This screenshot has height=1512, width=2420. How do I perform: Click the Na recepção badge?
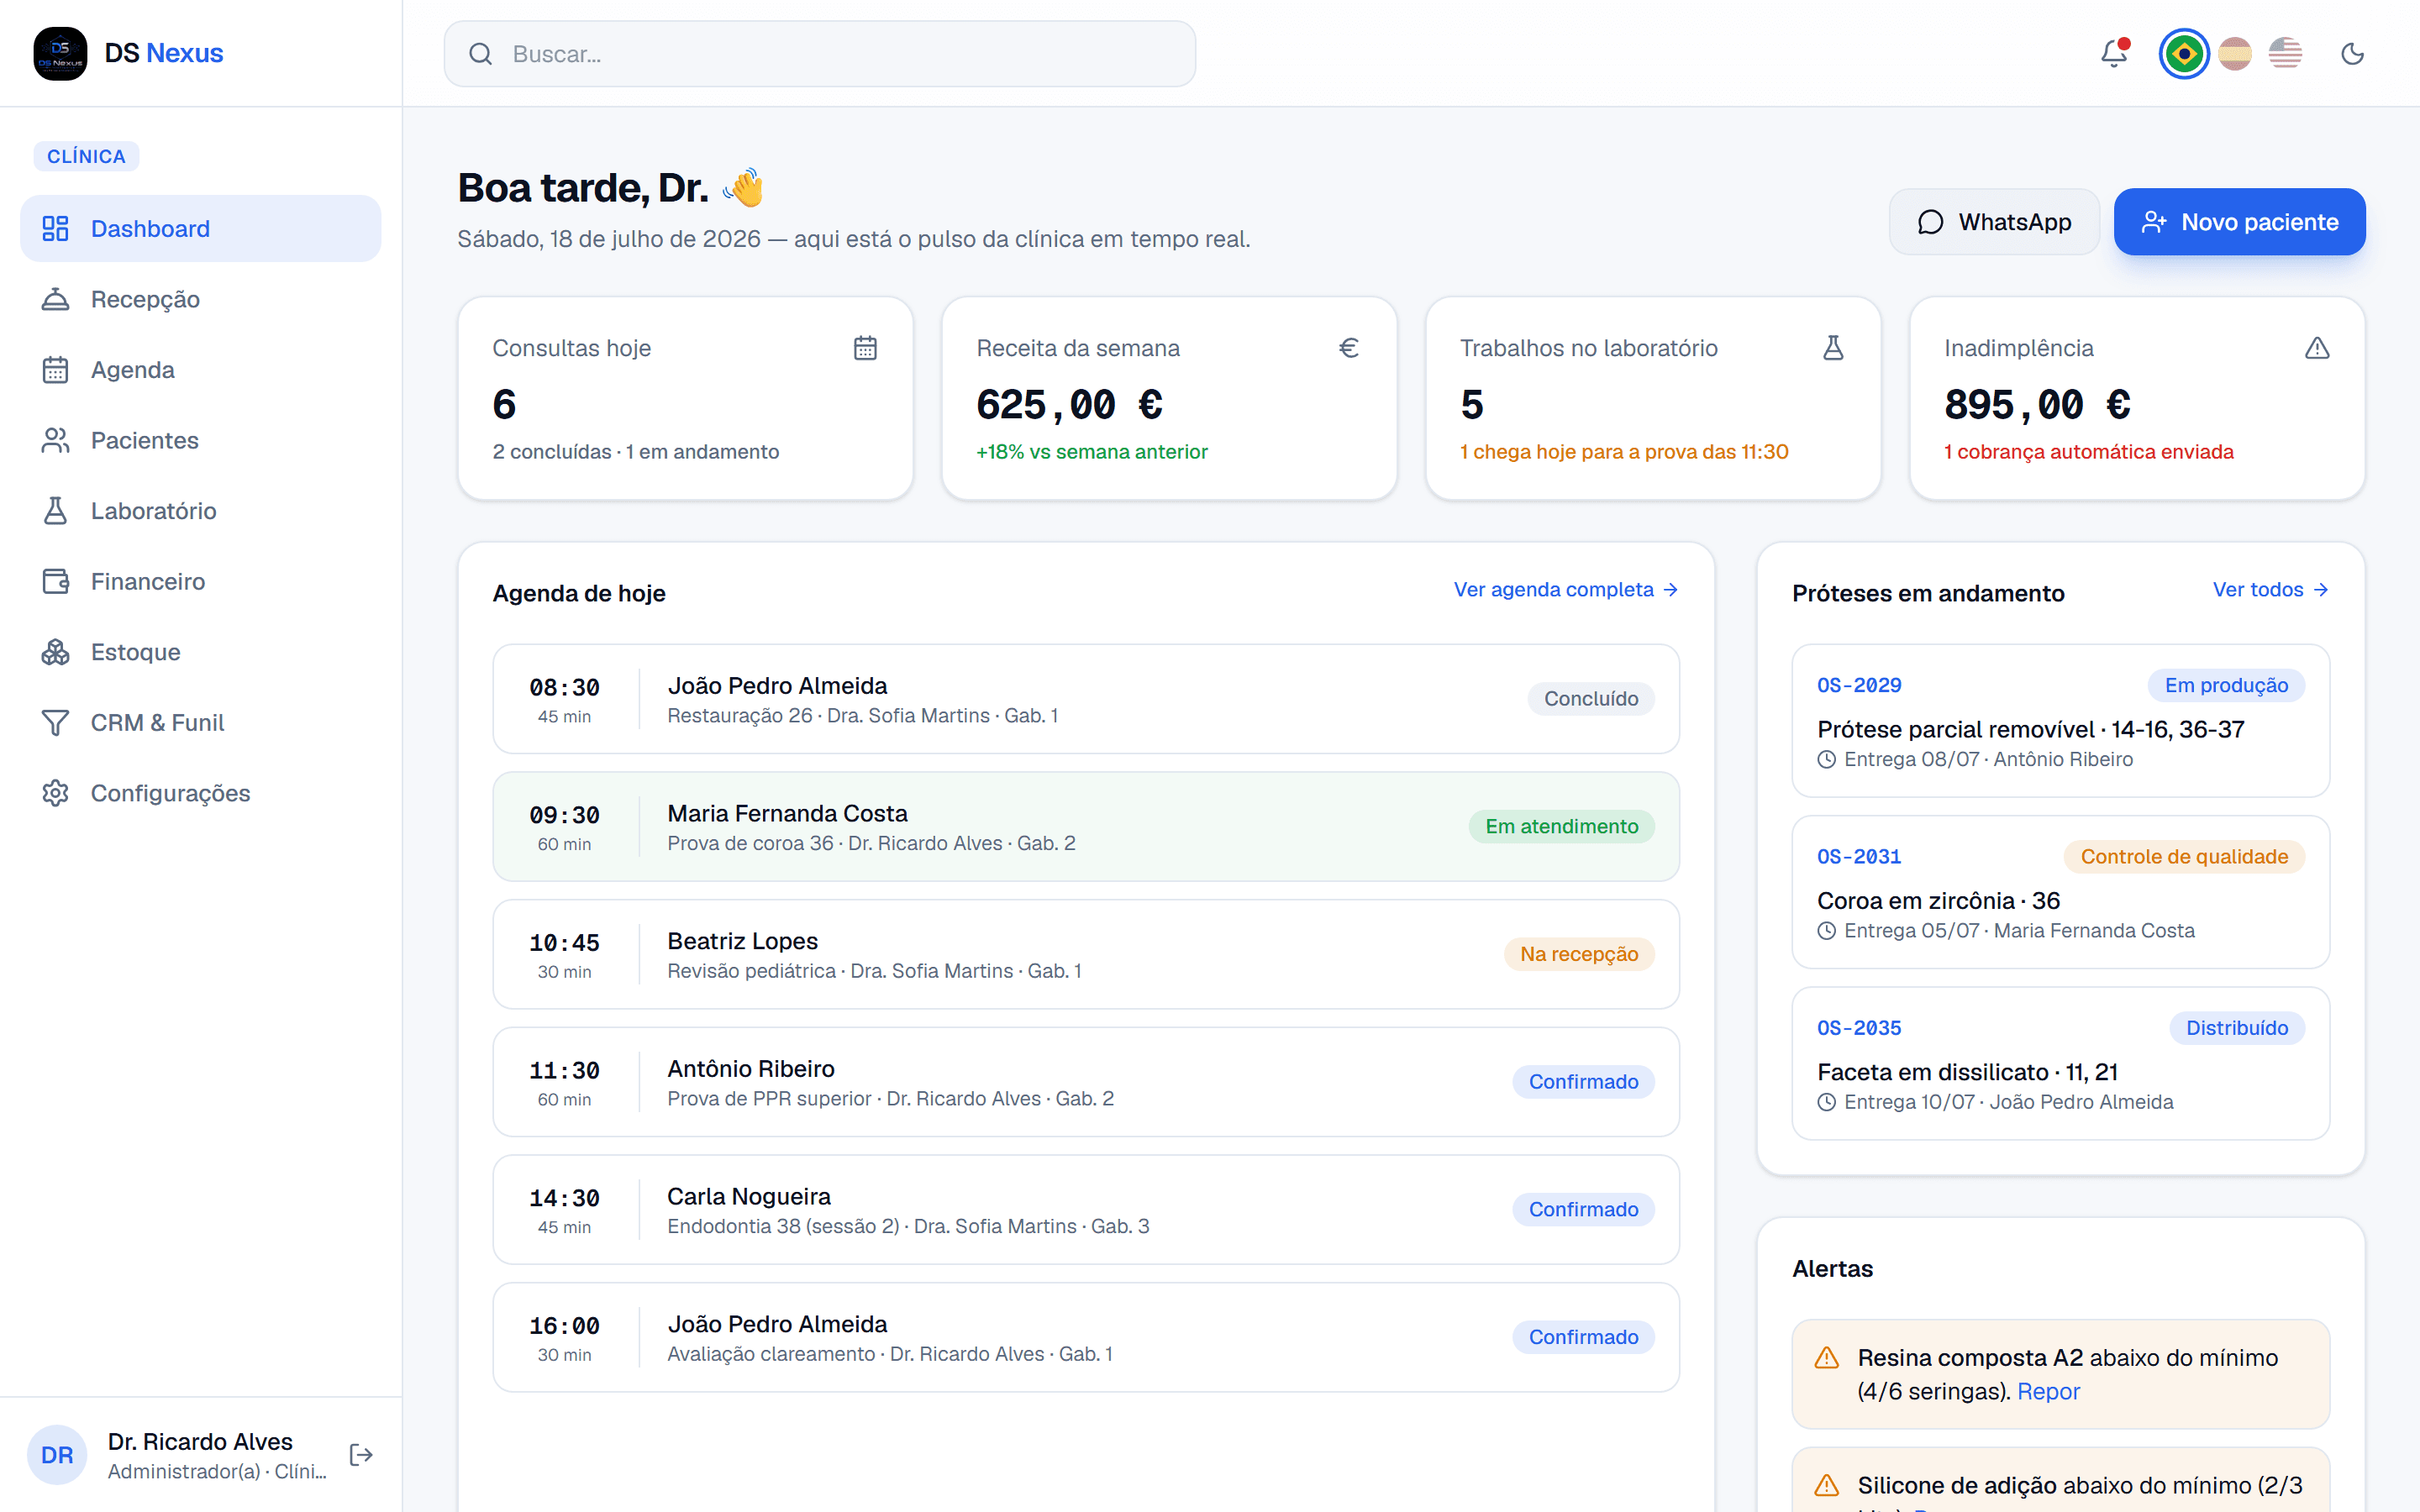coord(1579,954)
